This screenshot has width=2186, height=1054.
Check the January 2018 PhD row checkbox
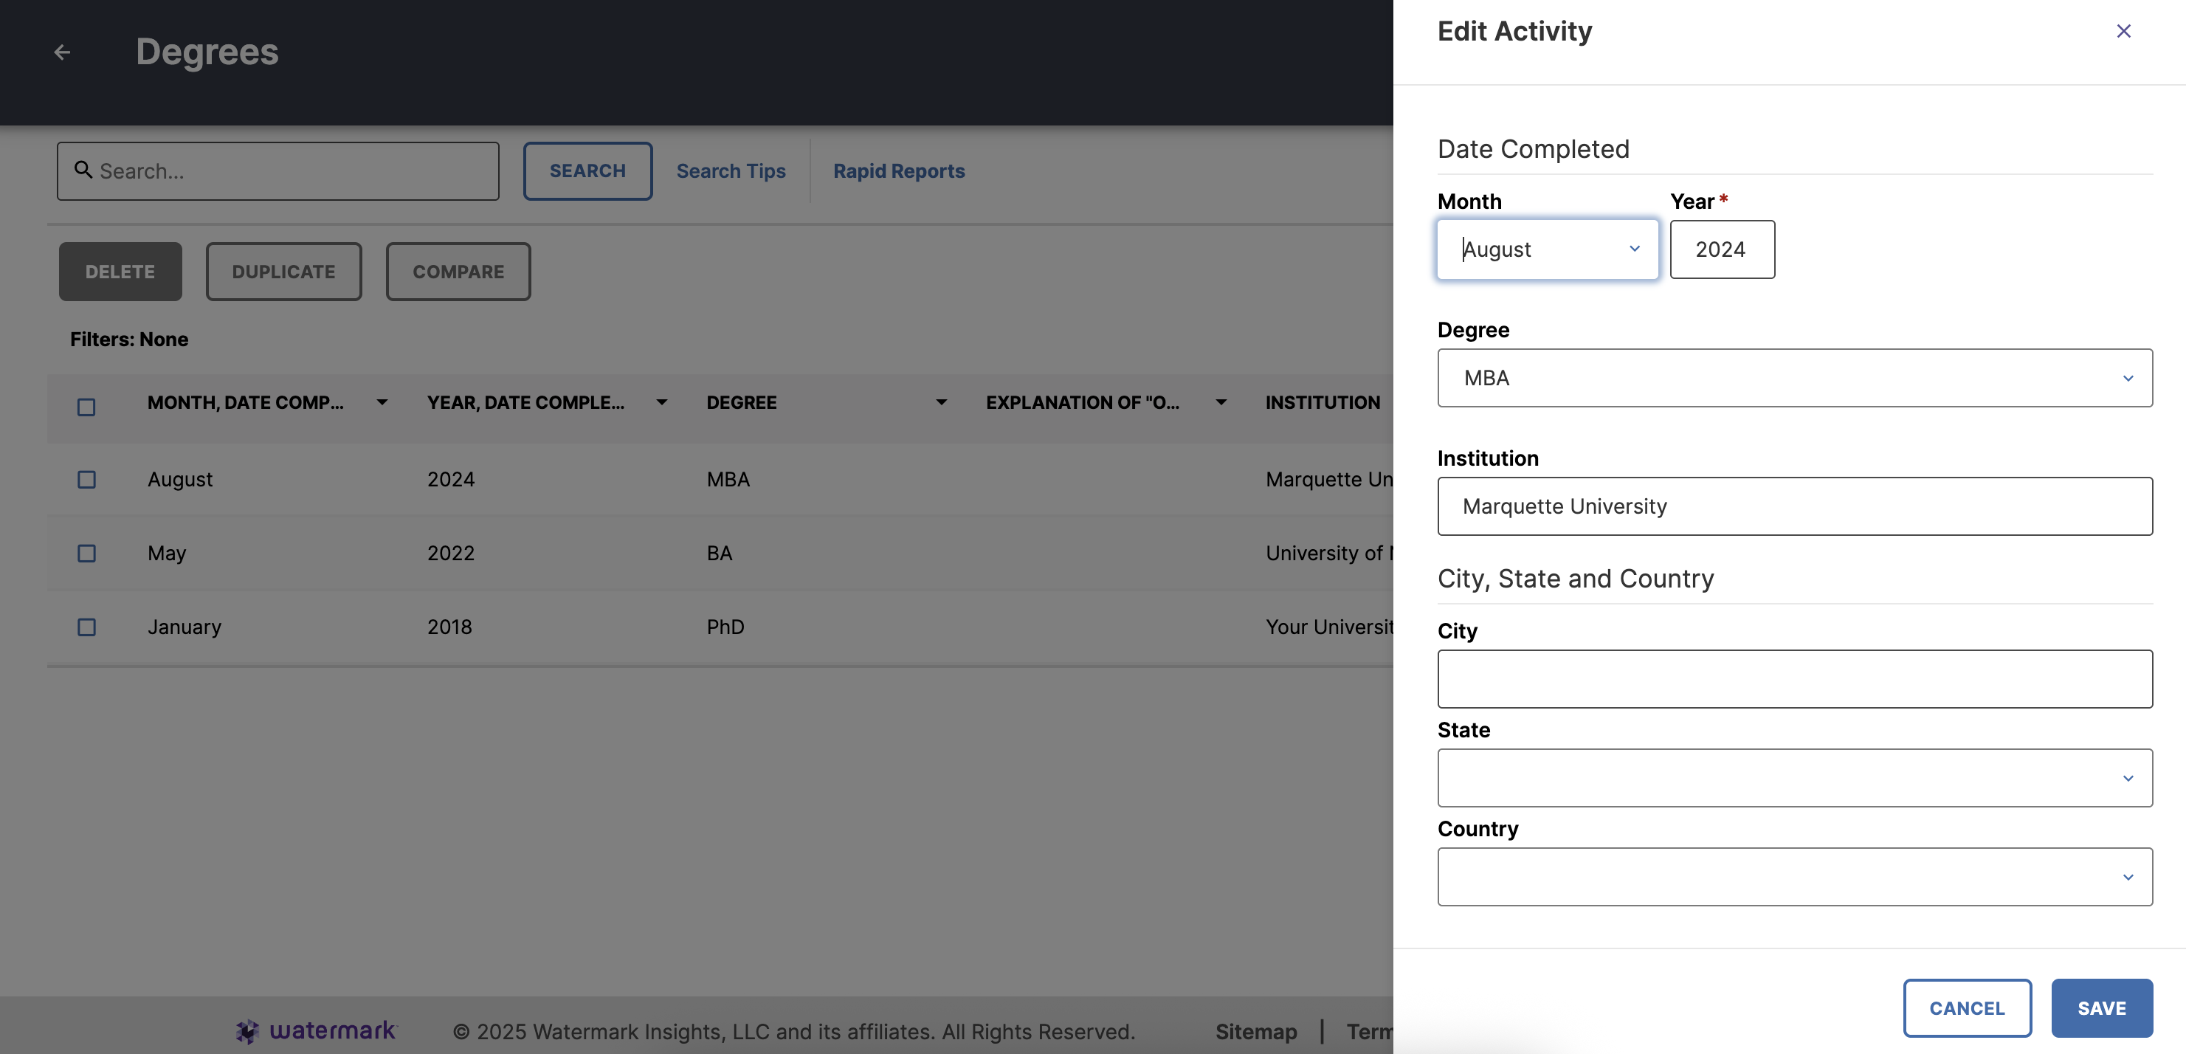86,627
